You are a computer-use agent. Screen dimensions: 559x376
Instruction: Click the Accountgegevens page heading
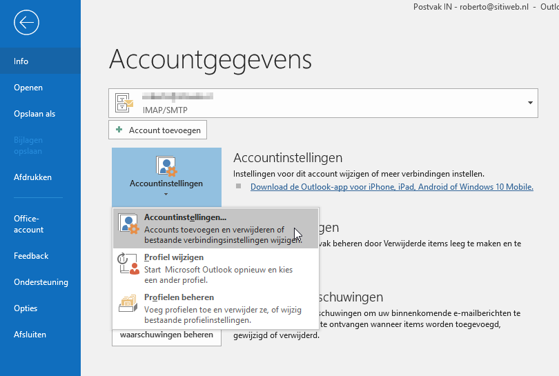click(210, 59)
